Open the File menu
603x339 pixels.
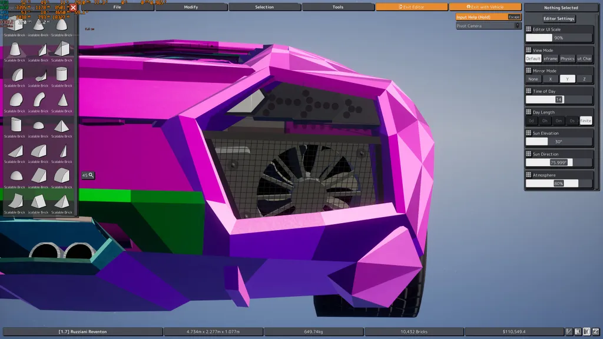[x=117, y=7]
